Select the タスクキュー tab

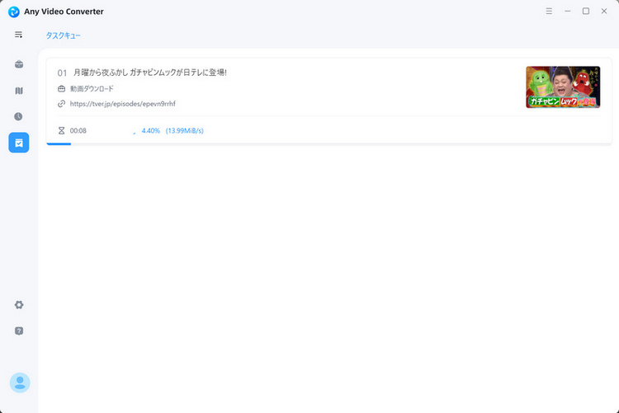64,35
